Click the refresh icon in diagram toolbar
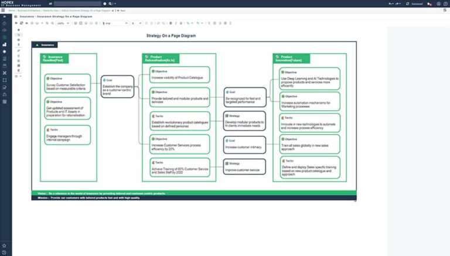This screenshot has height=256, width=450. (x=22, y=23)
